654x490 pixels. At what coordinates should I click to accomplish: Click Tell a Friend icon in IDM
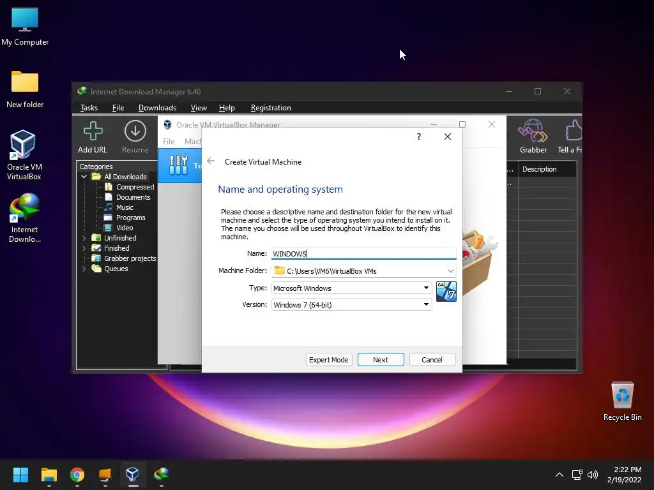tap(570, 137)
